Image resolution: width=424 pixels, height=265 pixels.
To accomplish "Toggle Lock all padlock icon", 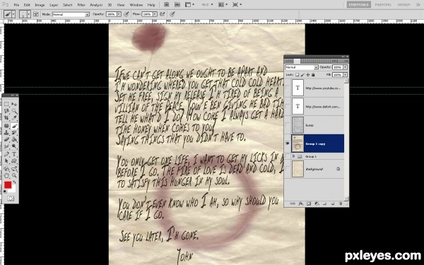I will pyautogui.click(x=313, y=75).
